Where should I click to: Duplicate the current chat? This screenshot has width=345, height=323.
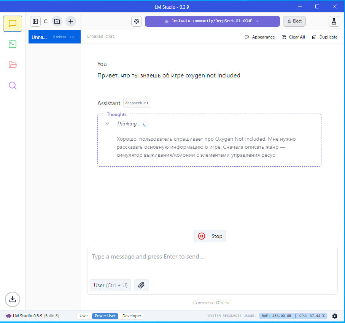coord(324,37)
